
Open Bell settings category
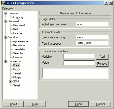tap(15, 29)
